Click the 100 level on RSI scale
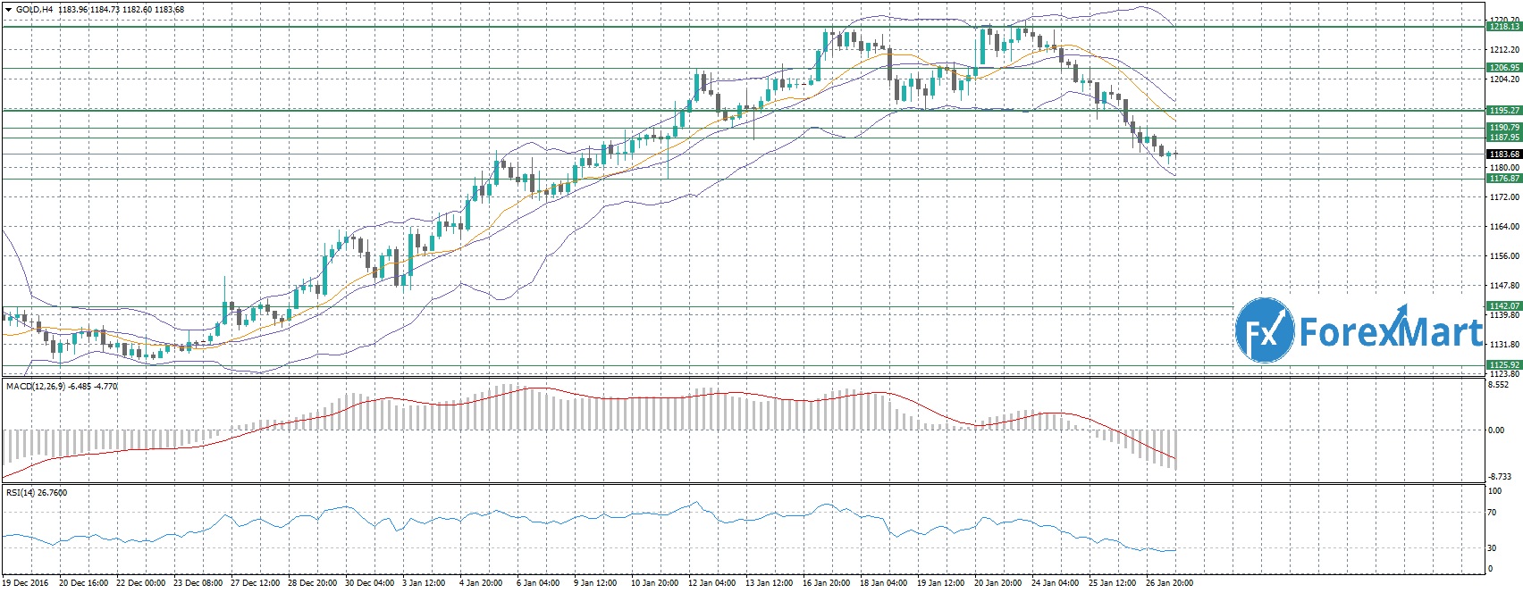 point(1495,491)
